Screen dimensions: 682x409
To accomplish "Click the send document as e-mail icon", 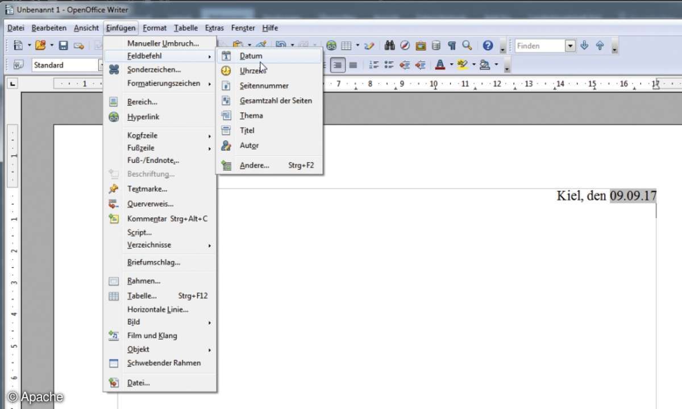I will pos(78,45).
